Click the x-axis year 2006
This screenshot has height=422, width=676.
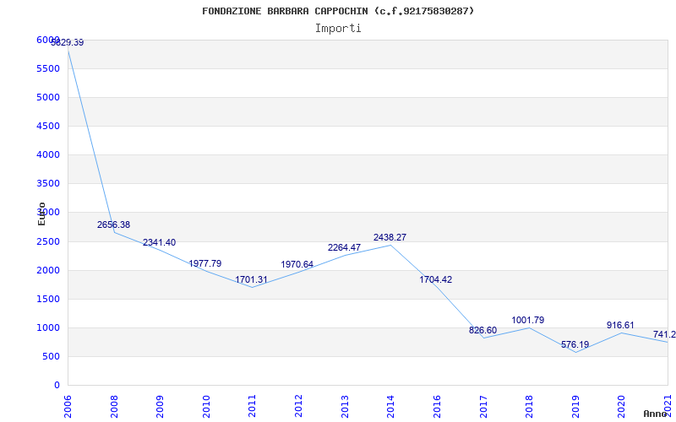(68, 406)
